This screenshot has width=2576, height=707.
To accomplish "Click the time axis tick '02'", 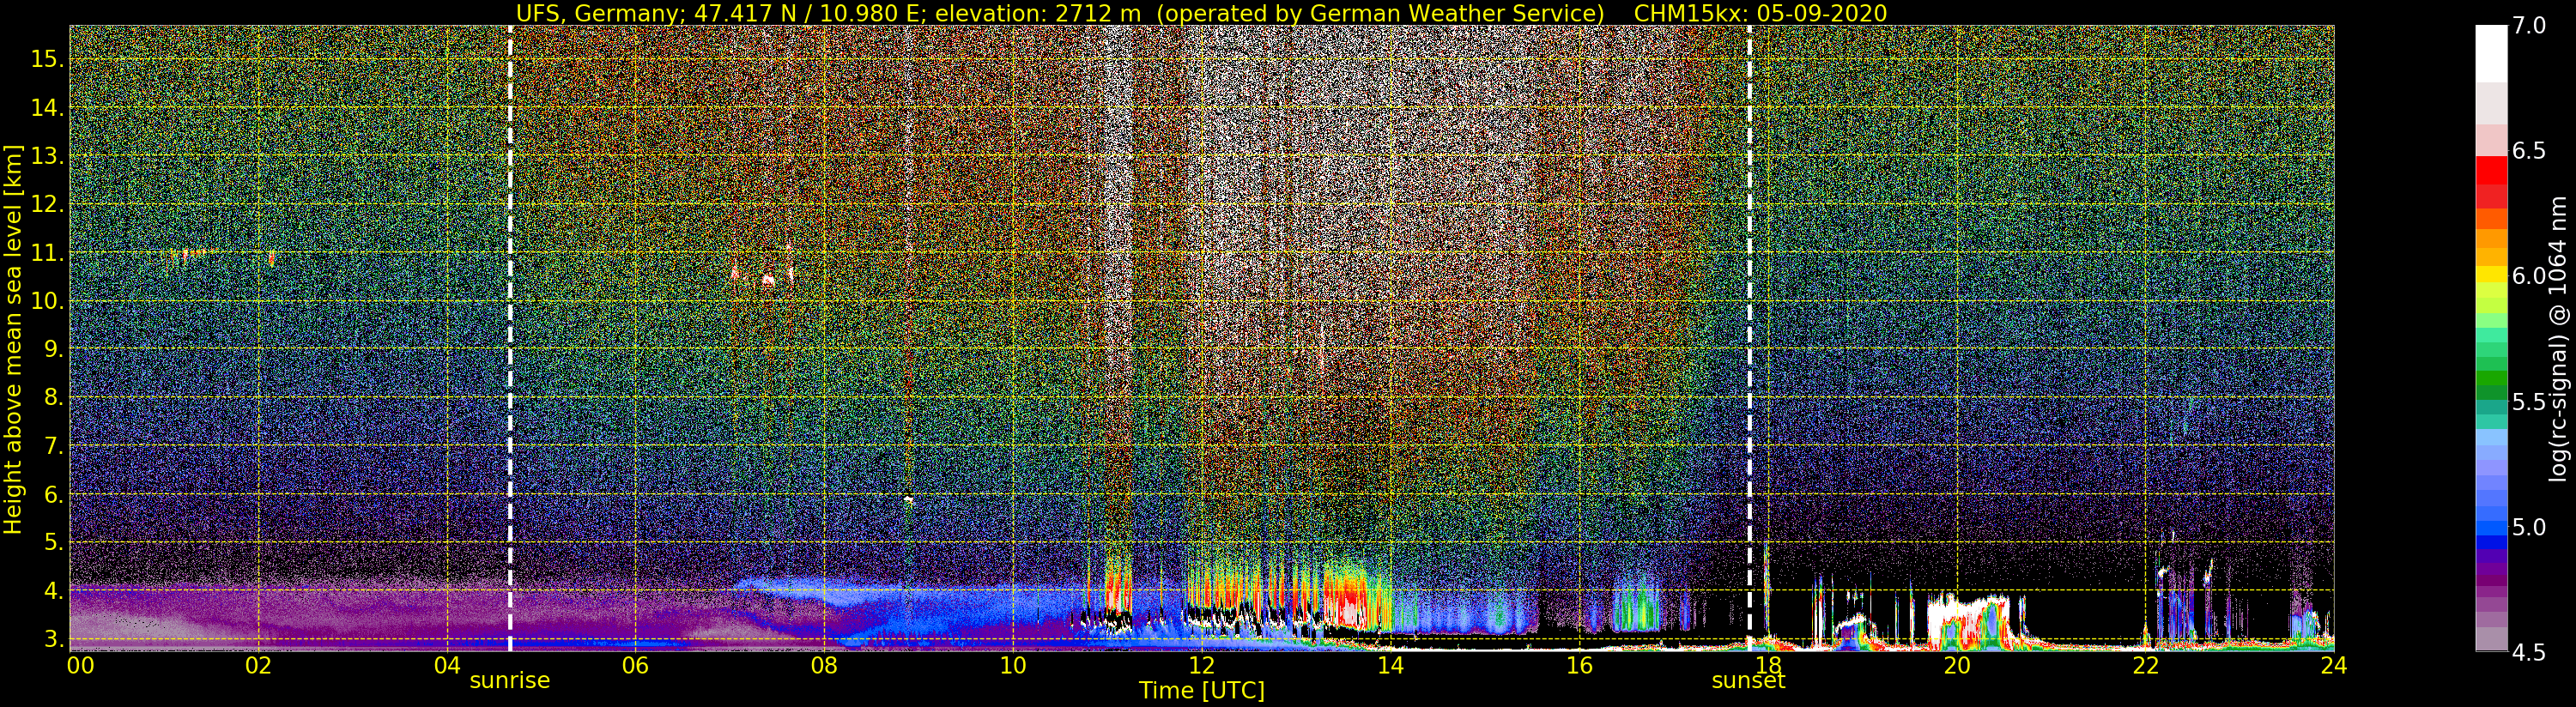I will (x=259, y=665).
